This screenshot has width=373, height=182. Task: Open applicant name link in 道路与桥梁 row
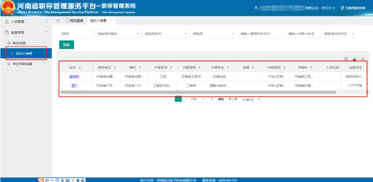pyautogui.click(x=75, y=86)
